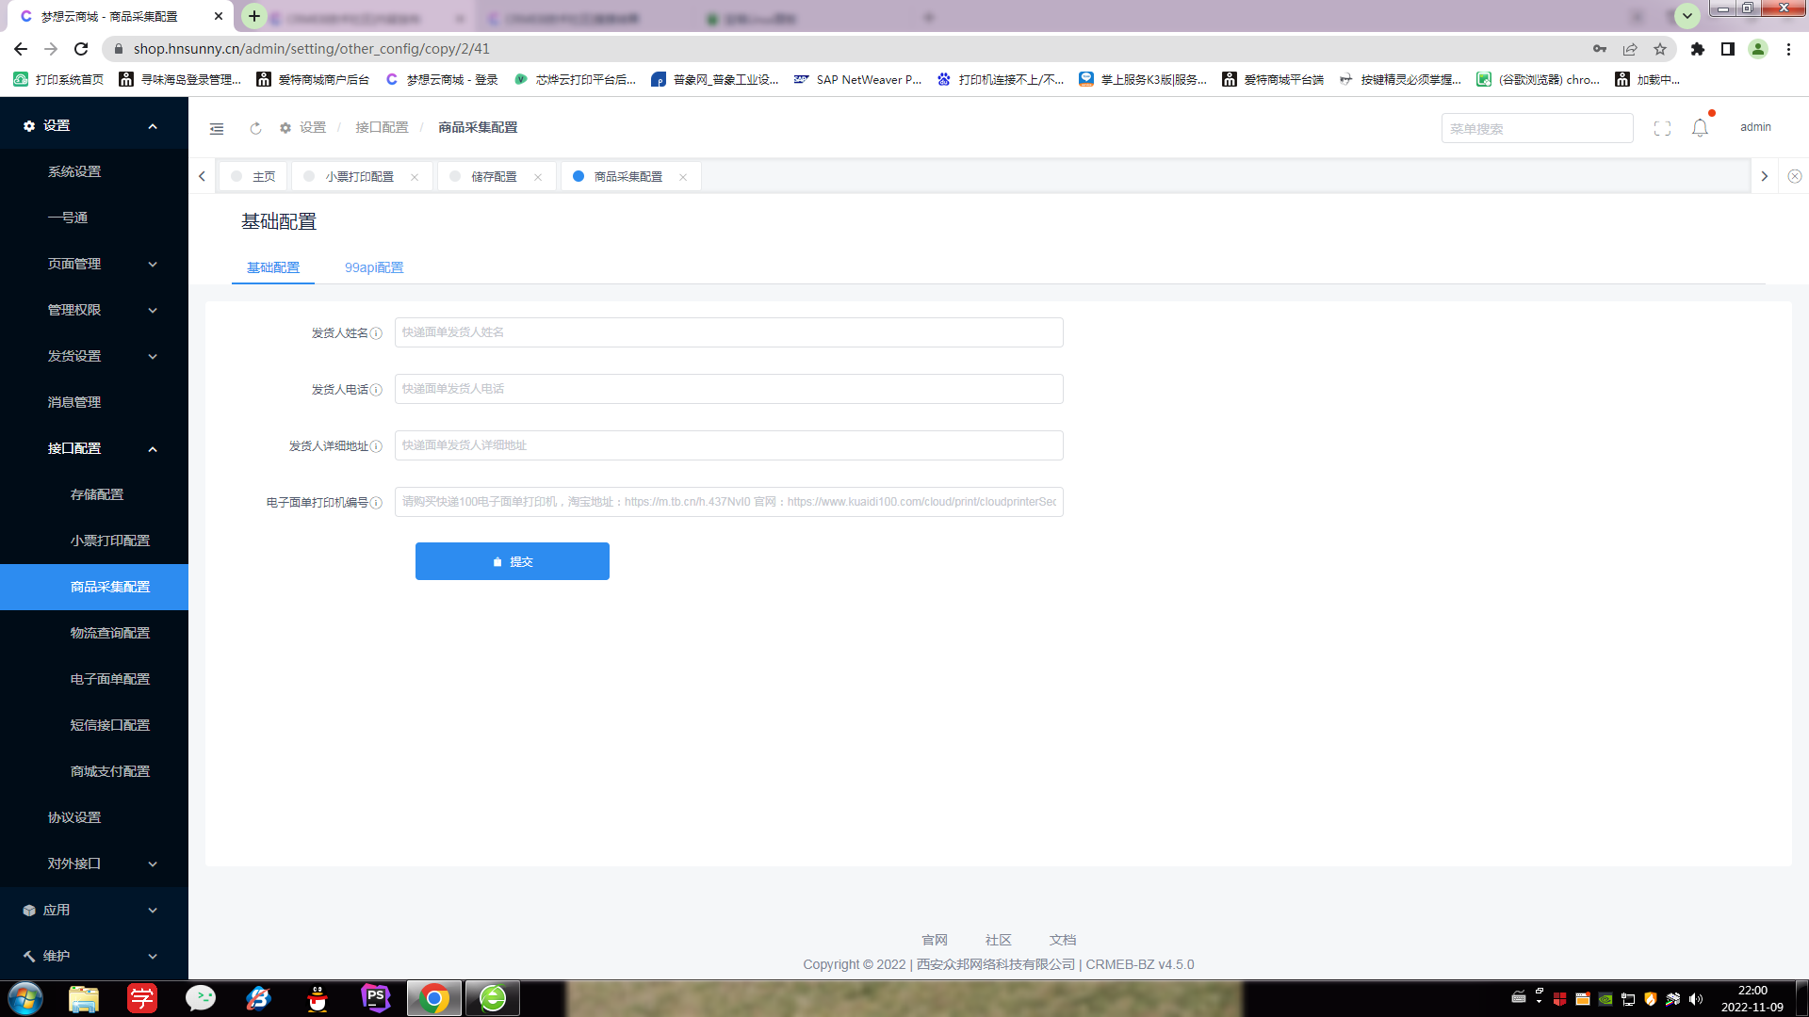Close the 小票打印配置 tab
Viewport: 1809px width, 1017px height.
click(x=415, y=177)
